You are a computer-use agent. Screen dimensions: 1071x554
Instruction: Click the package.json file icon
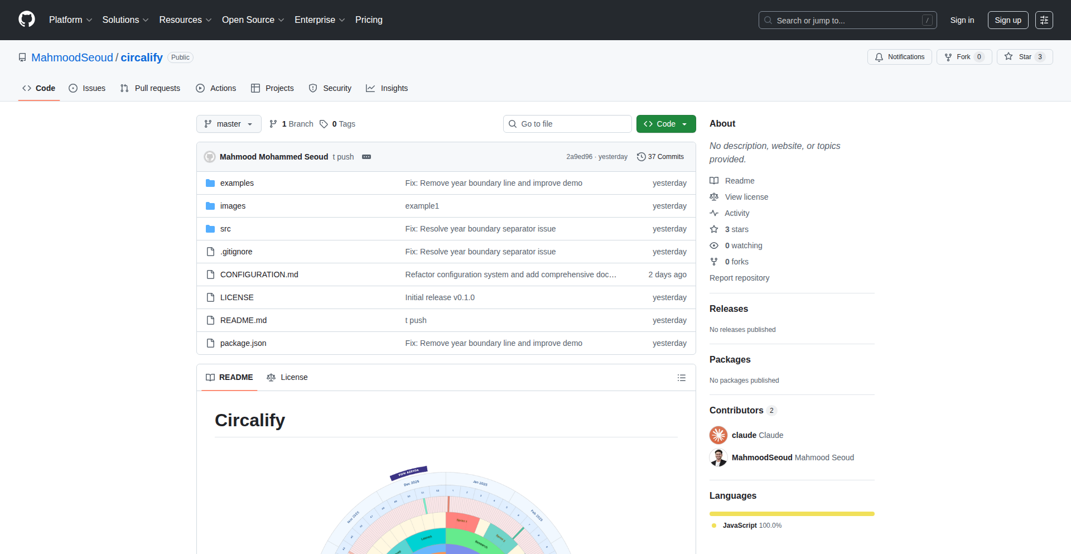click(210, 343)
